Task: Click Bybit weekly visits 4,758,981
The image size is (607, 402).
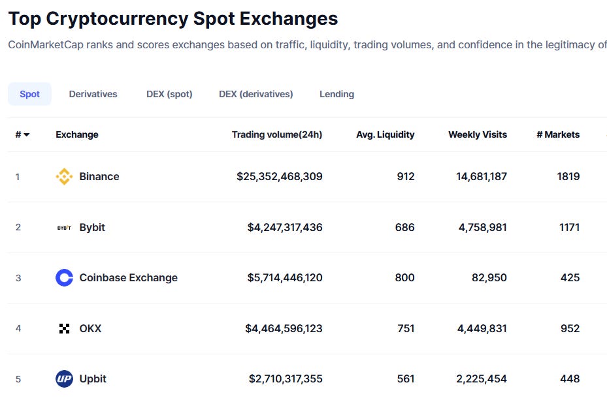Action: pyautogui.click(x=483, y=227)
